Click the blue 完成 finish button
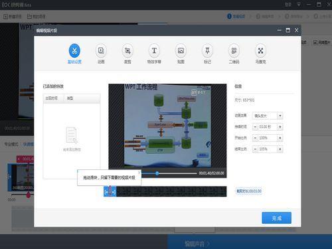 tap(276, 218)
